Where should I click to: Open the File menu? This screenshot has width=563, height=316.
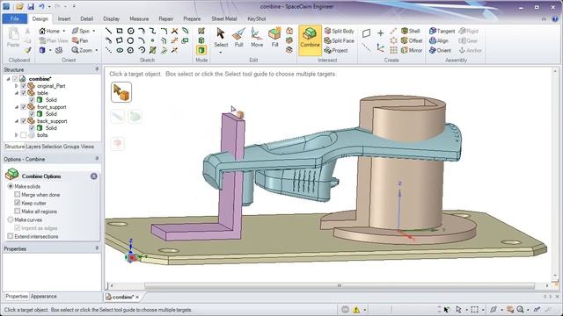click(15, 18)
